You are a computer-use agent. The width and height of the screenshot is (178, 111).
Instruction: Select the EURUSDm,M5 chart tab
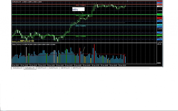[30, 68]
